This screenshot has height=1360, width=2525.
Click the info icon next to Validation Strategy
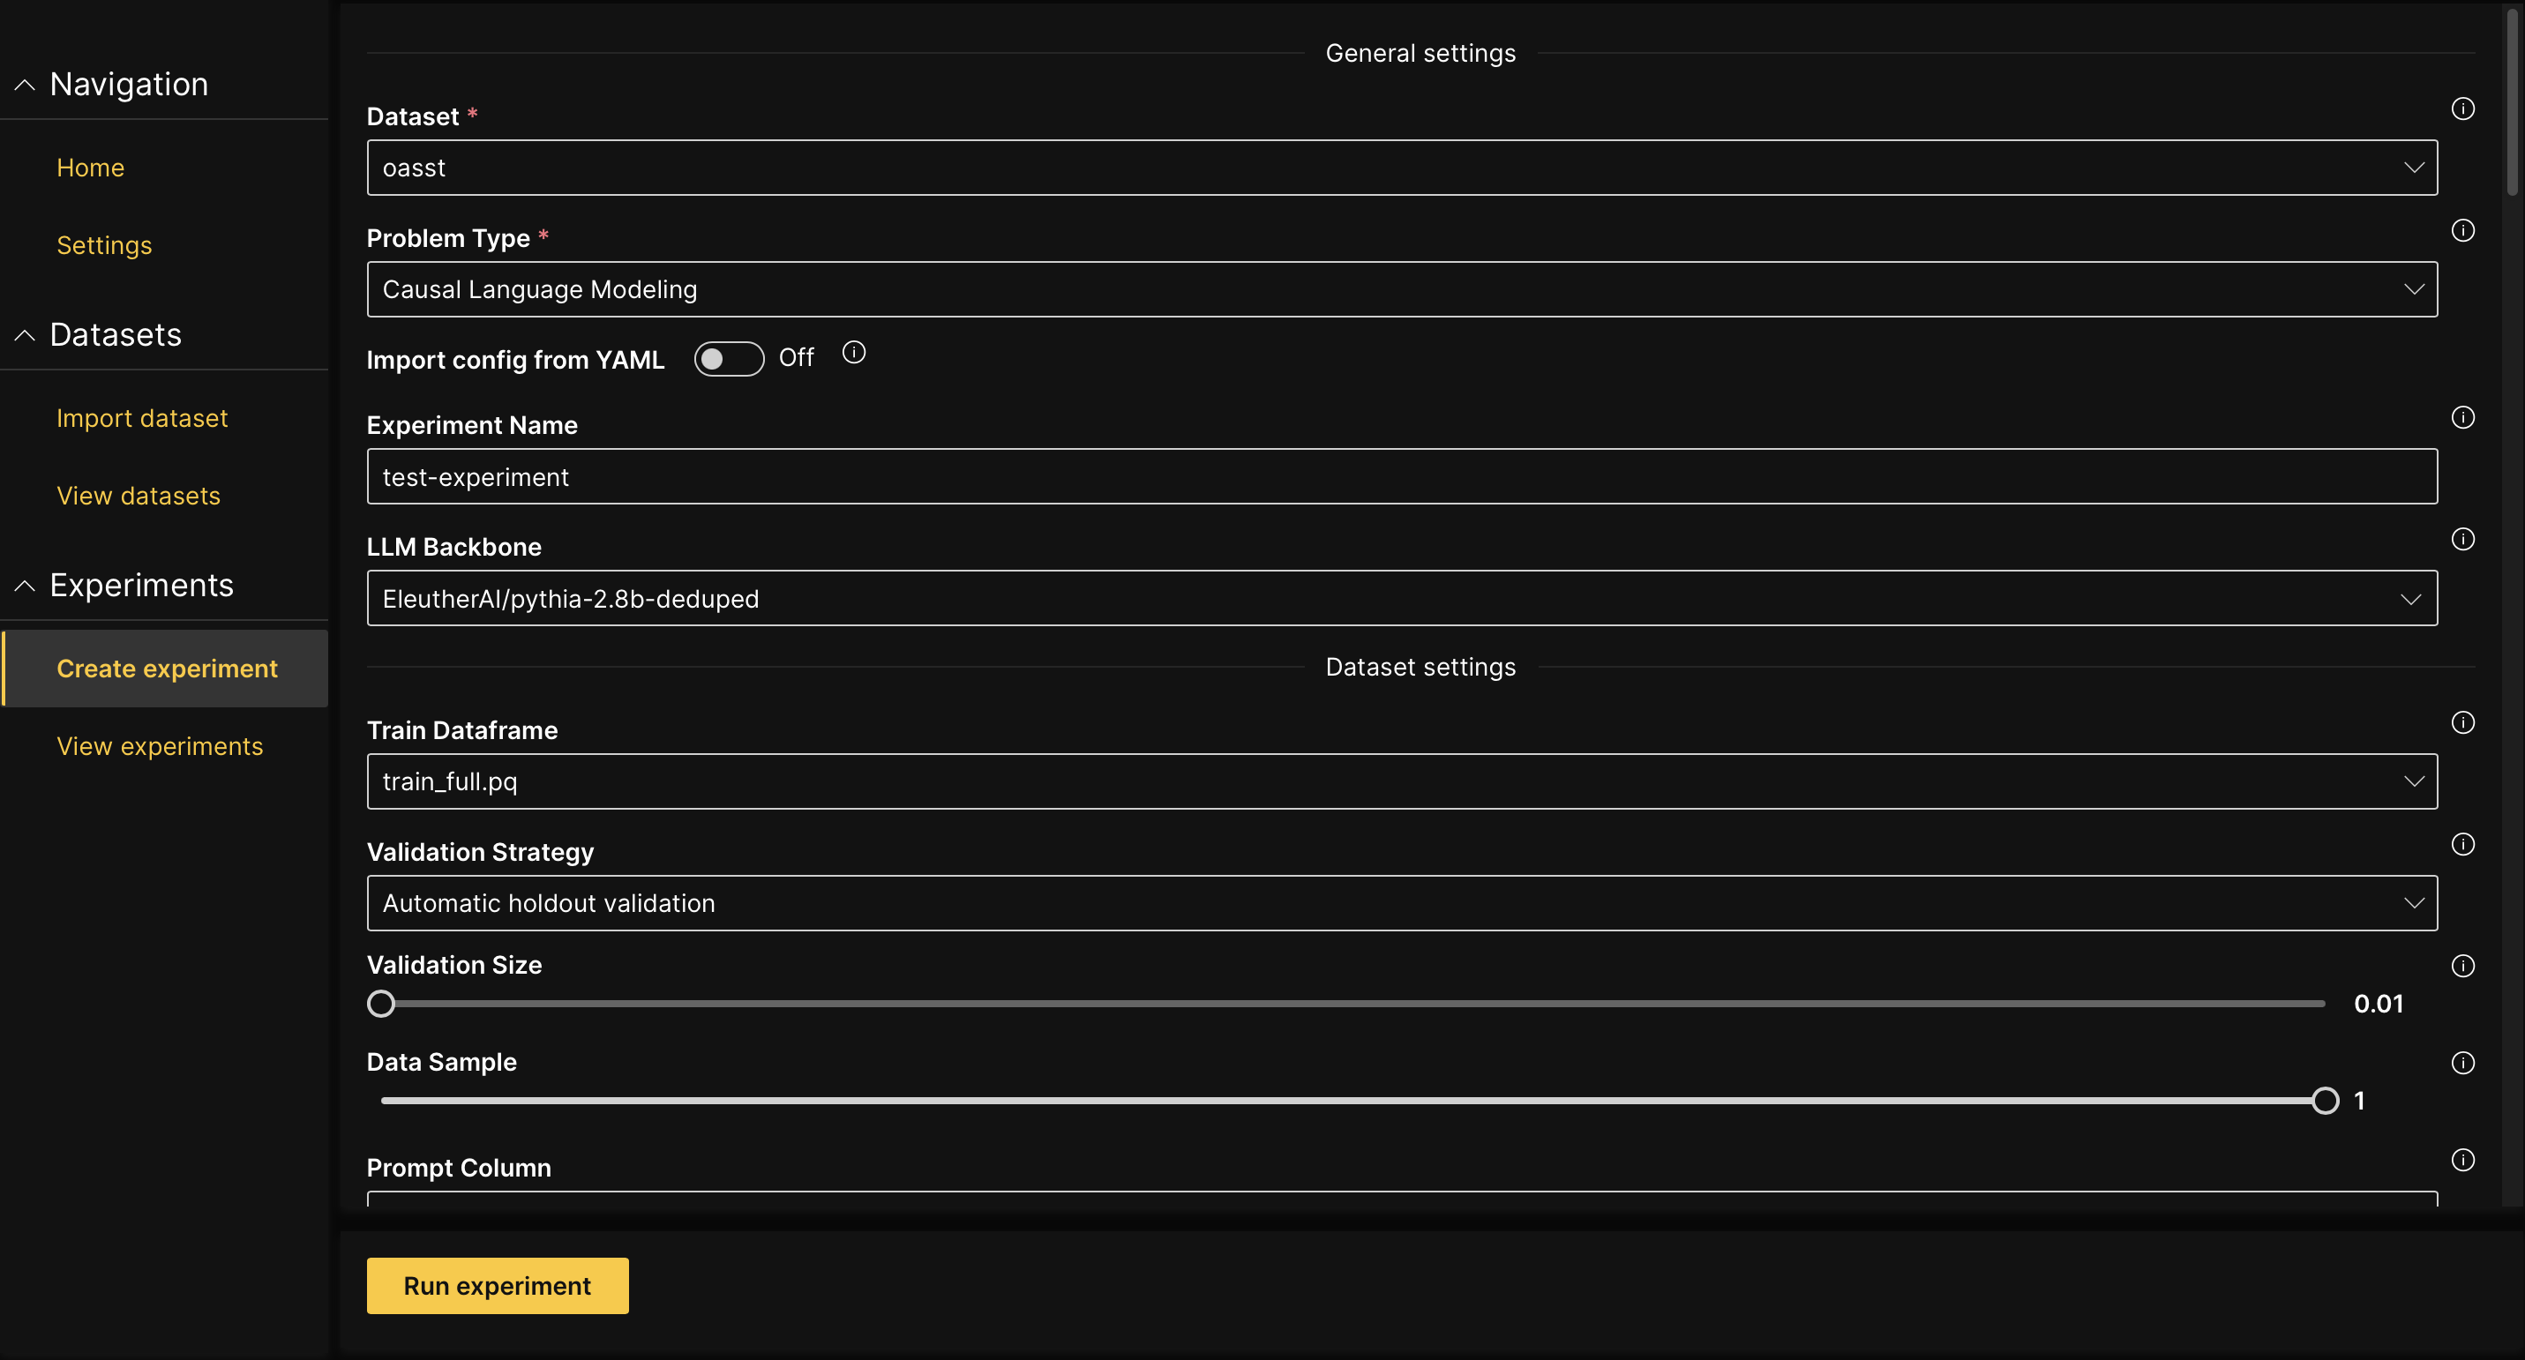(x=2462, y=844)
